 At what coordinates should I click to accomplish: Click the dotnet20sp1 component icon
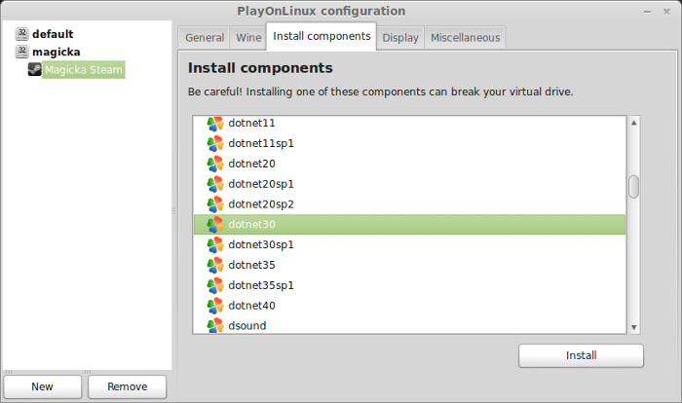tap(215, 184)
